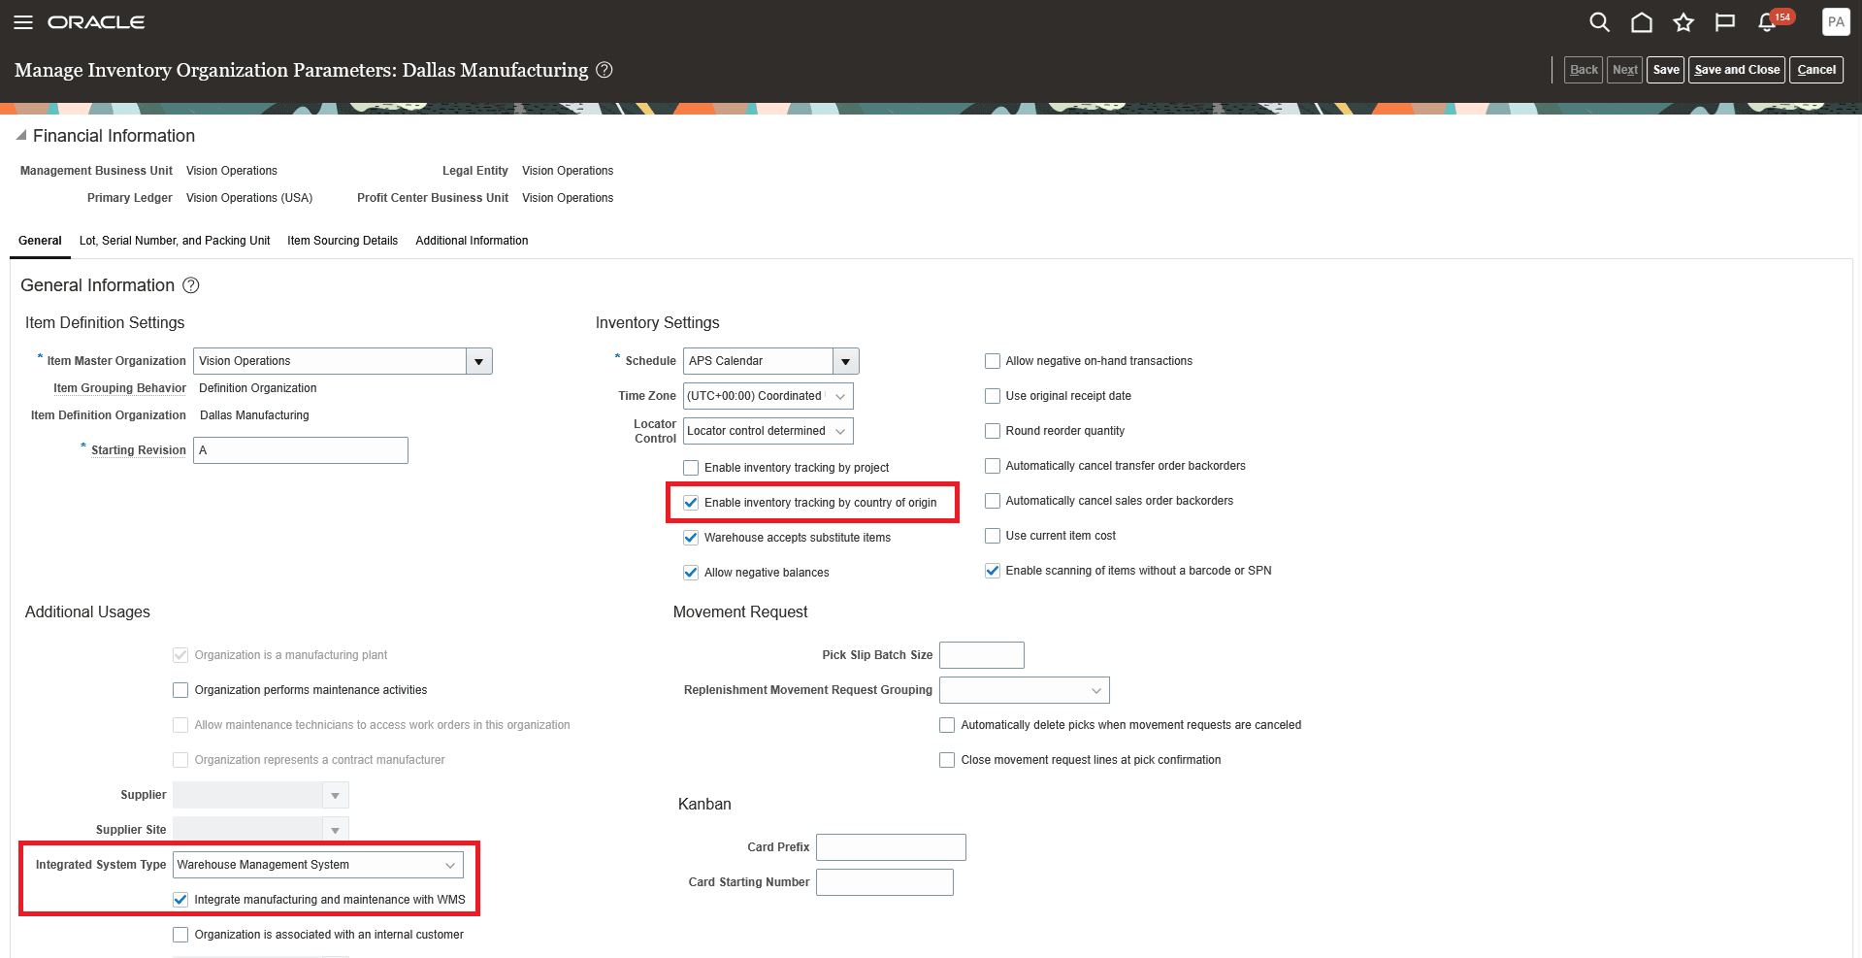The width and height of the screenshot is (1862, 958).
Task: Open the notifications bell
Action: tap(1767, 22)
